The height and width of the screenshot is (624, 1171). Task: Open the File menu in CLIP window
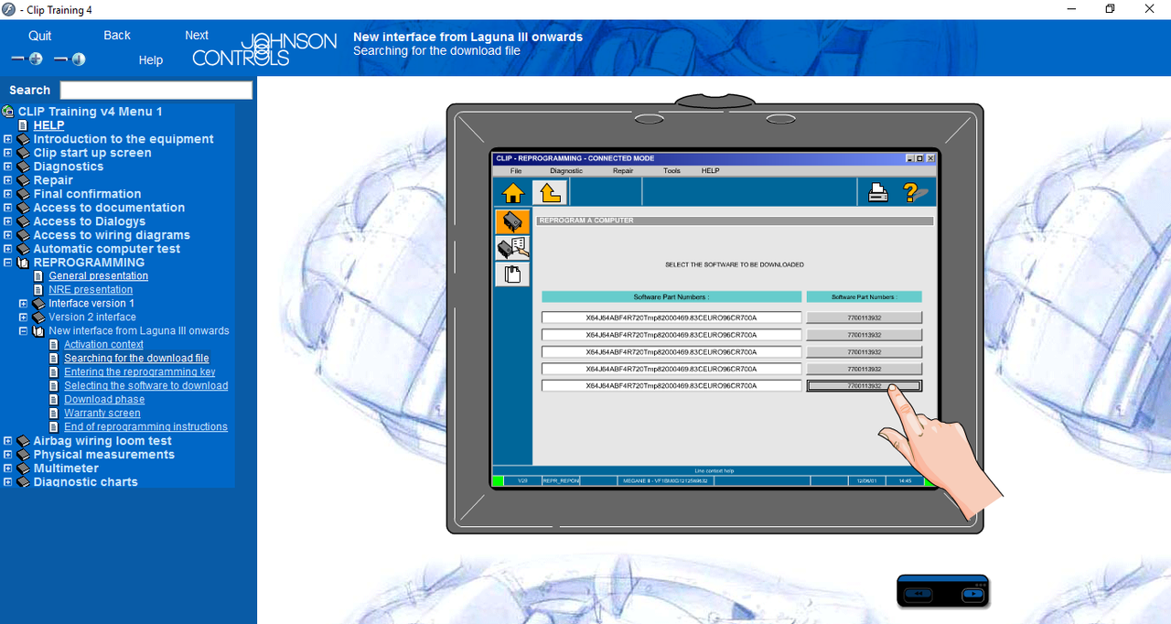pos(516,171)
